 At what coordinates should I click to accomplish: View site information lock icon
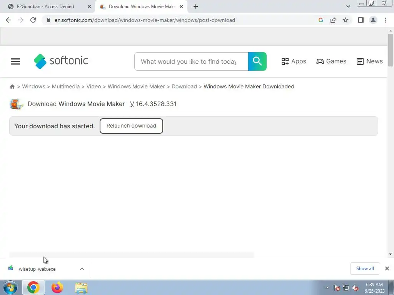48,20
